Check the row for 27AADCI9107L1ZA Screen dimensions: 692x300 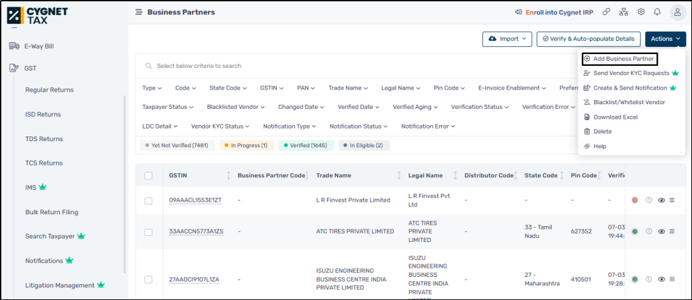(x=148, y=280)
